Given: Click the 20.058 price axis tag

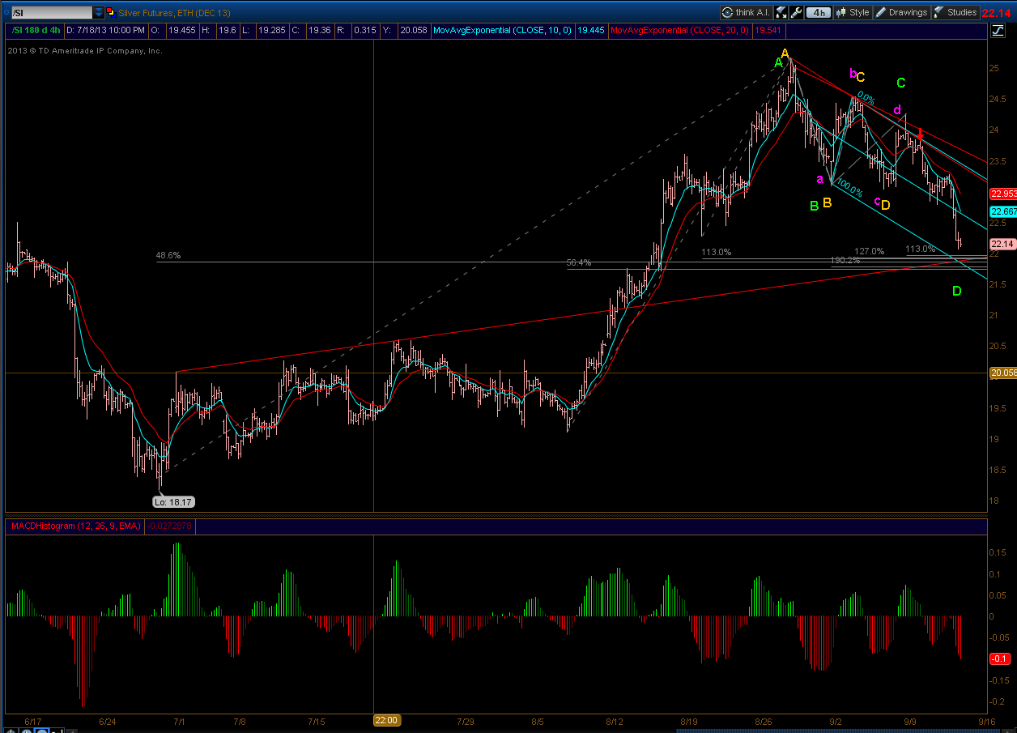Looking at the screenshot, I should pos(1002,373).
